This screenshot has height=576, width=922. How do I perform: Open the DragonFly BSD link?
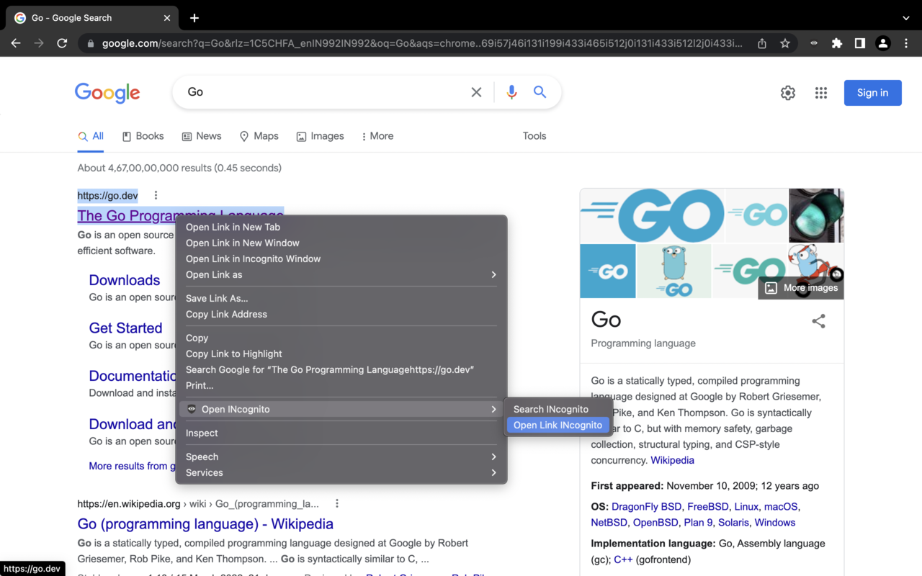(x=646, y=507)
